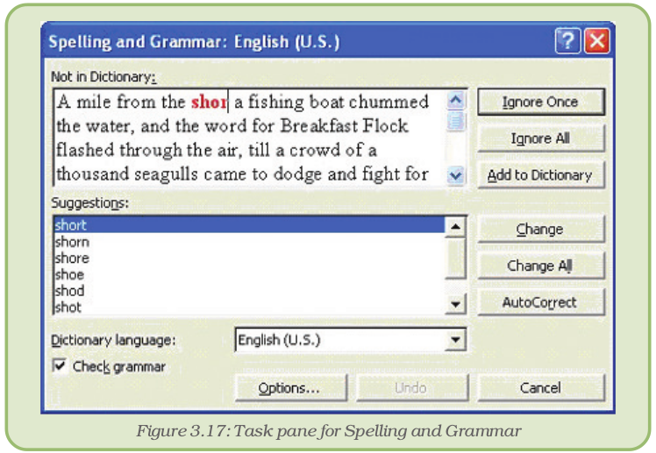Expand the Dictionary language dropdown

click(454, 340)
